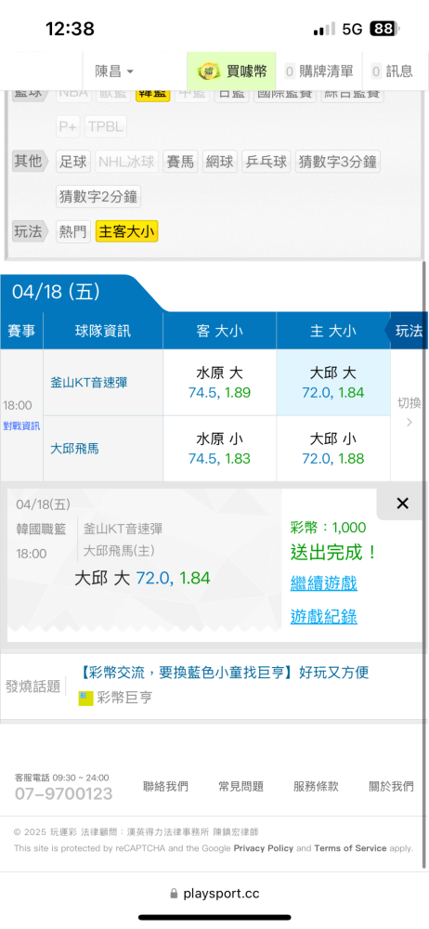
Task: Open 購牌清單 purchase list
Action: 319,72
